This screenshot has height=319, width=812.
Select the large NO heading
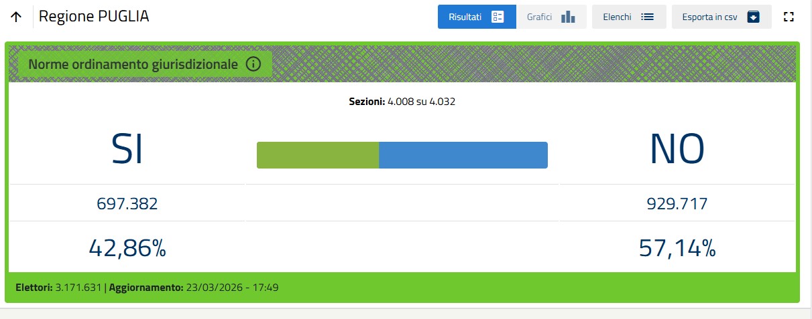click(x=677, y=149)
